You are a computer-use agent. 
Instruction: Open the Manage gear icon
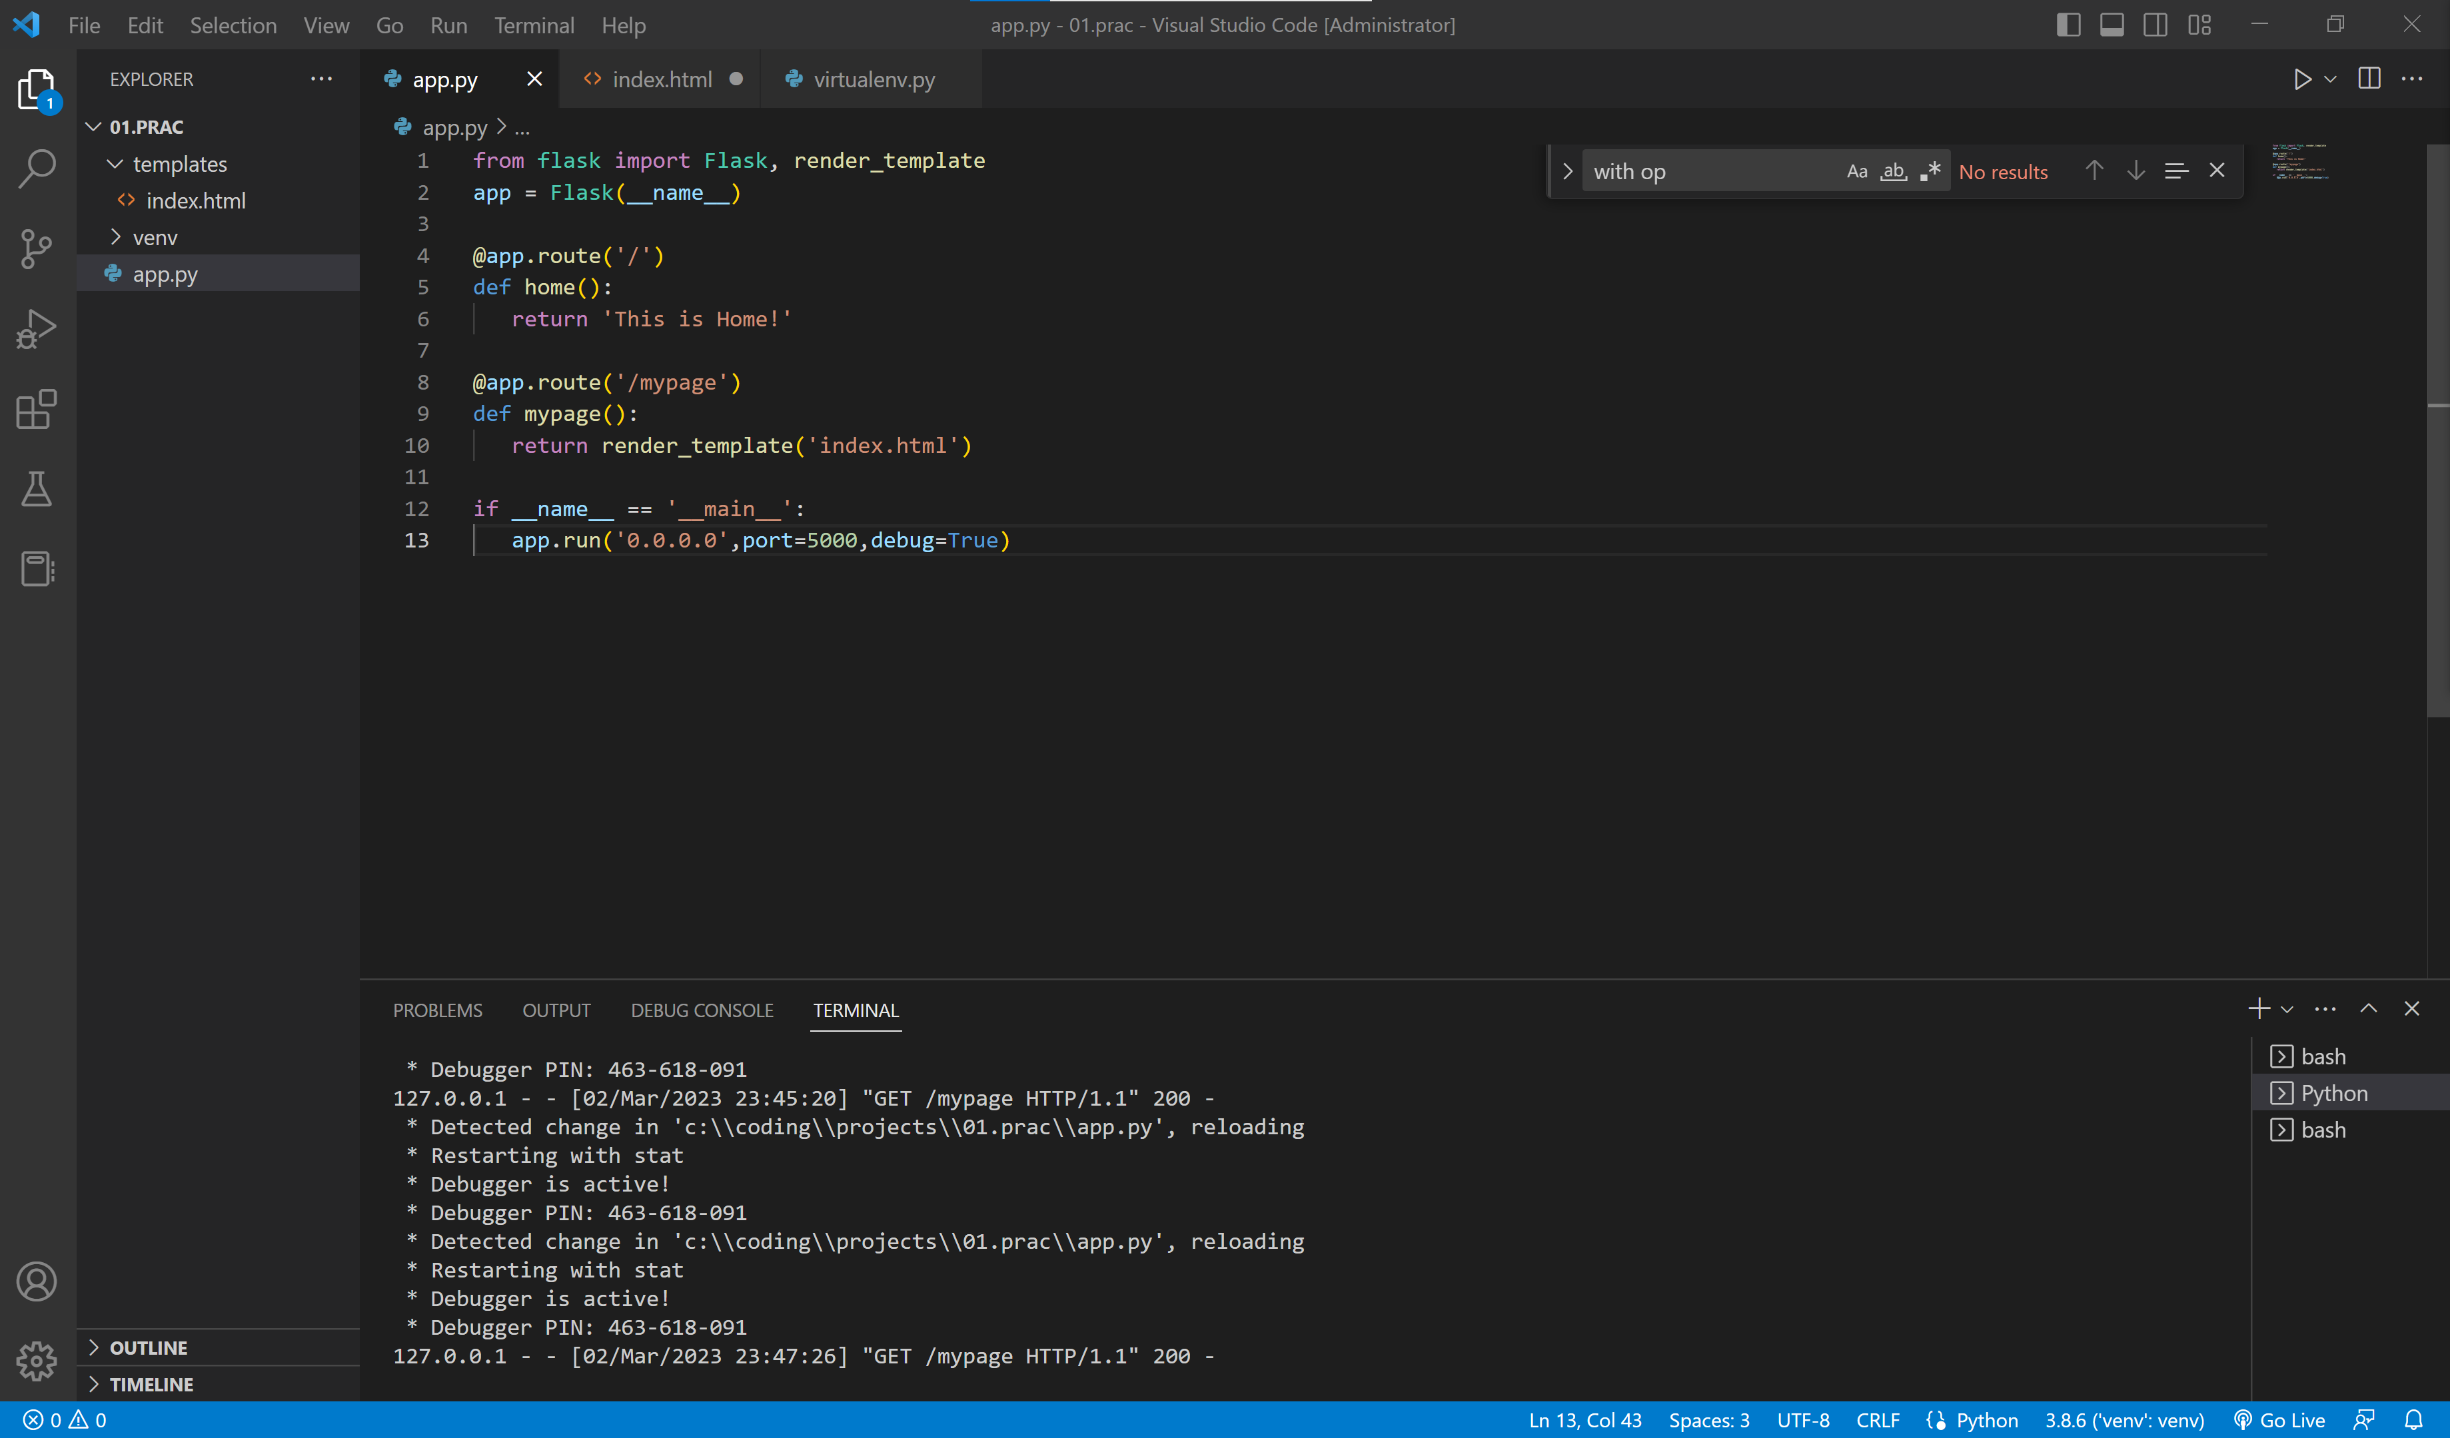tap(37, 1361)
